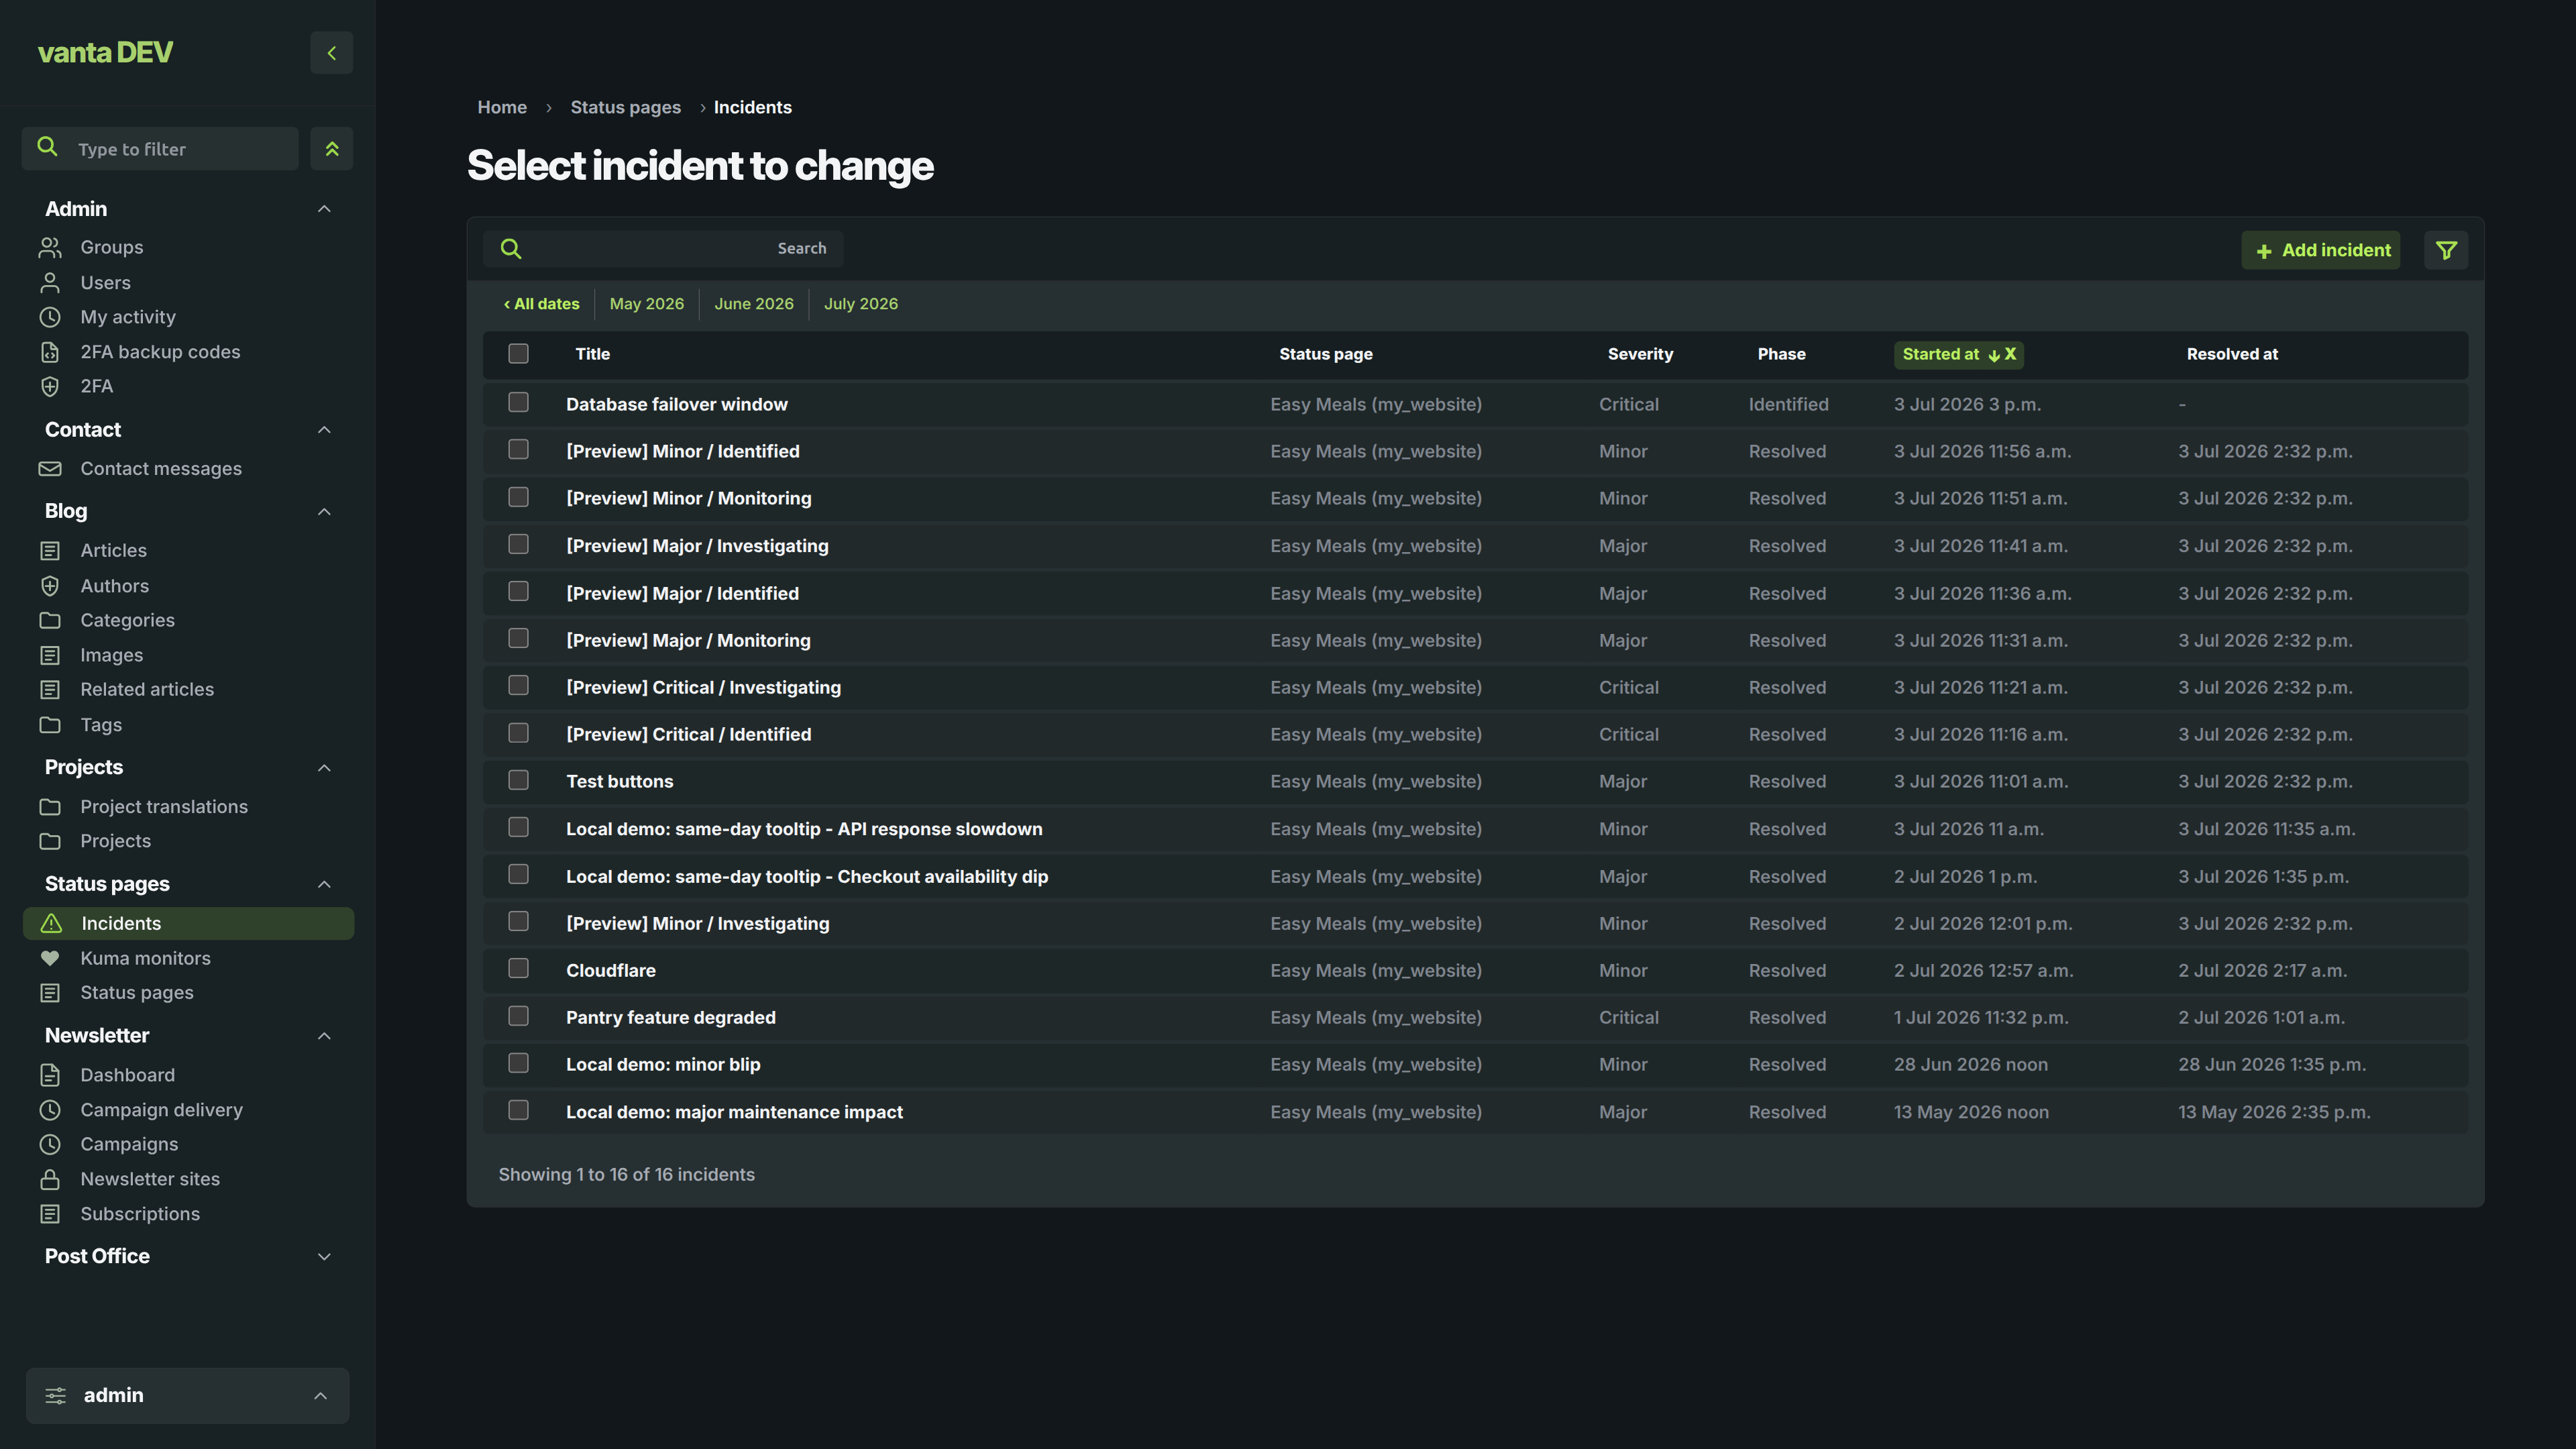Toggle the select-all incidents checkbox
The image size is (2576, 1449).
(x=518, y=353)
